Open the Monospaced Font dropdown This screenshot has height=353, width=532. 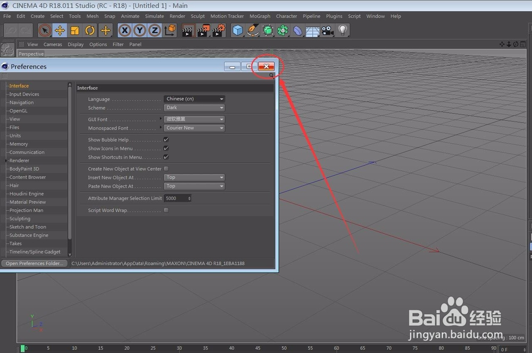(x=194, y=128)
